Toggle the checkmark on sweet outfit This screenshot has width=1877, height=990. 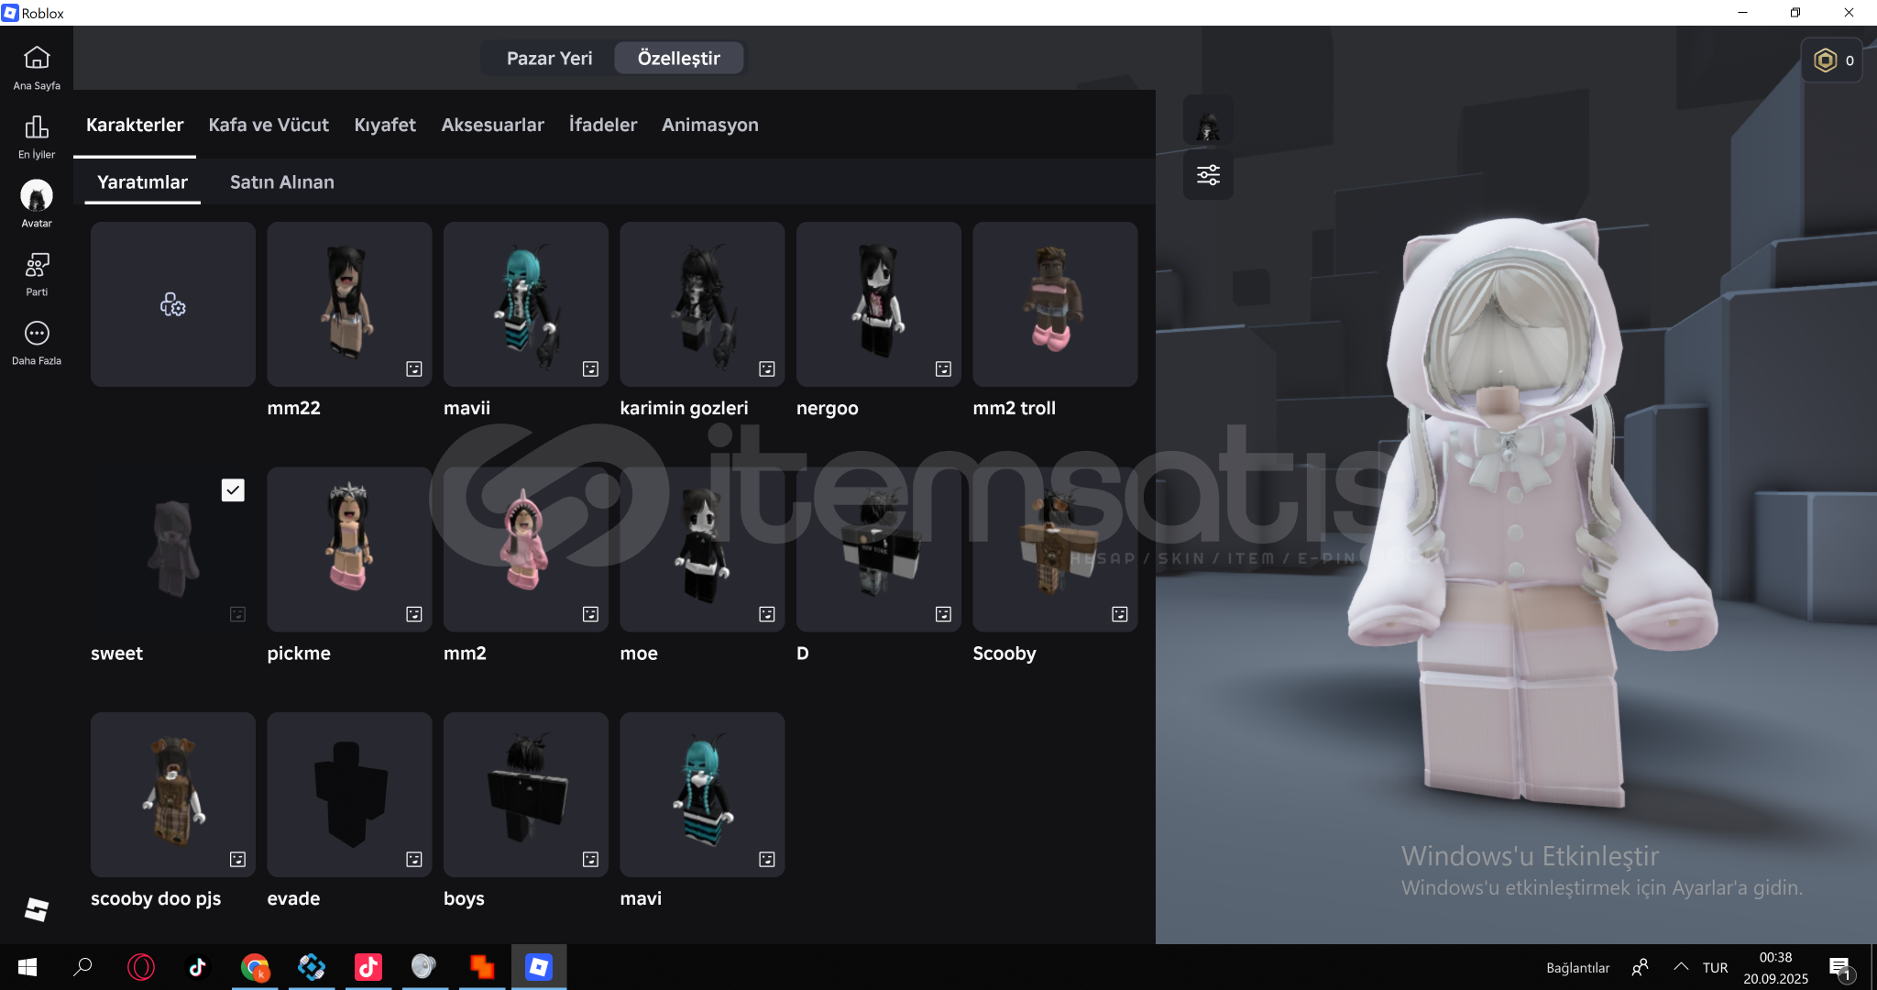pyautogui.click(x=233, y=490)
